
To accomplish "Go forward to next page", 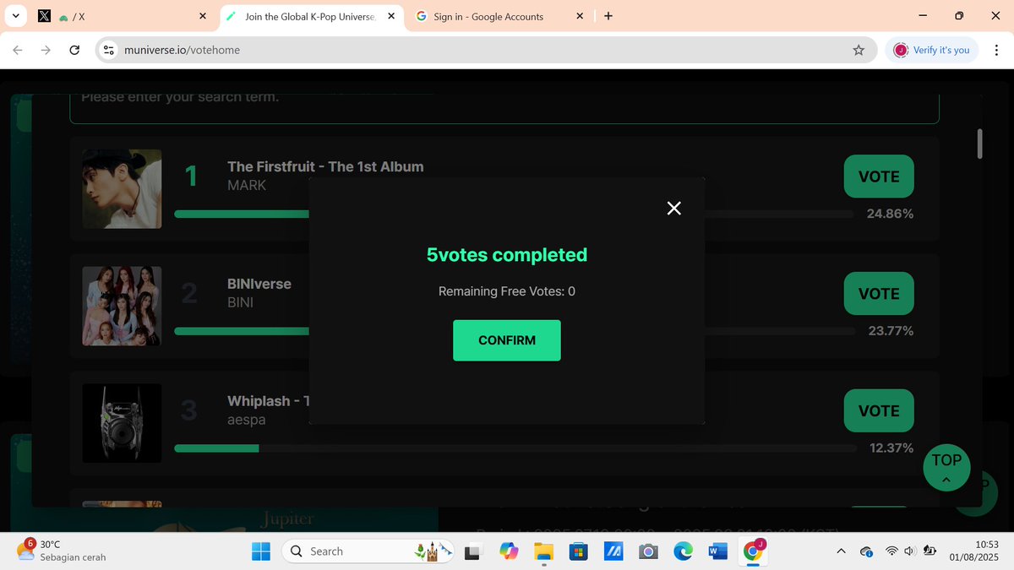I will [46, 50].
